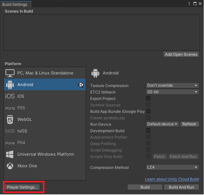This screenshot has width=204, height=195.
Task: Select the iOS platform row
Action: coord(45,96)
